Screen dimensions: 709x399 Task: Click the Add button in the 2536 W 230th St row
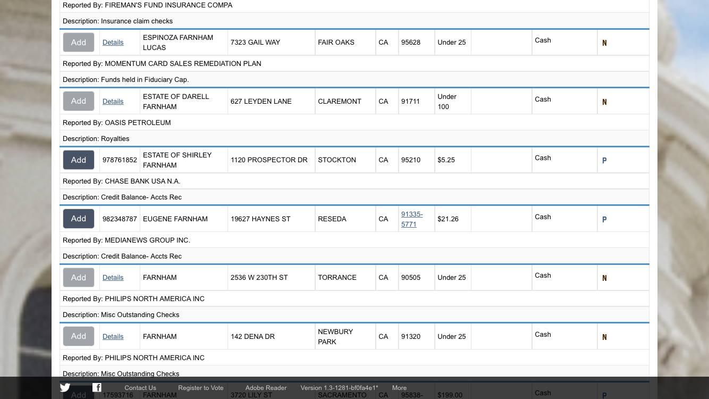[79, 277]
